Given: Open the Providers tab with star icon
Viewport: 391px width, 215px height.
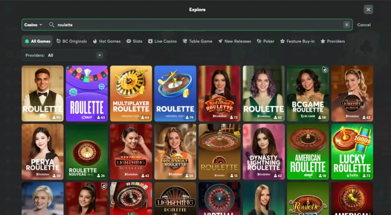Looking at the screenshot, I should (333, 41).
